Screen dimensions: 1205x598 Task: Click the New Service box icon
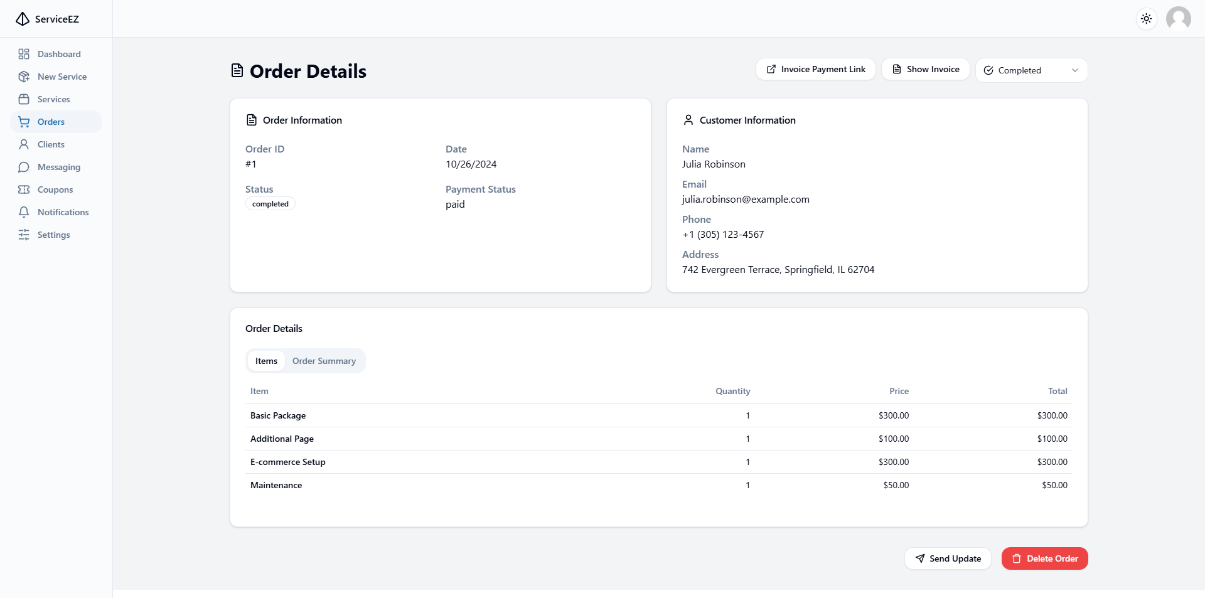click(x=24, y=77)
